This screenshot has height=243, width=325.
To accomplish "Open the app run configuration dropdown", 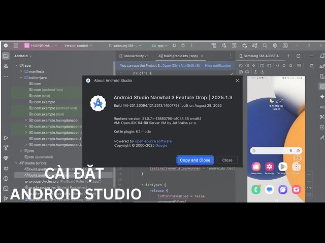I will (159, 46).
